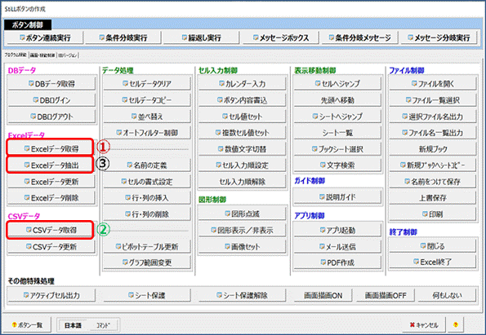Open the 旧バージョン tab
The height and width of the screenshot is (335, 486).
pos(67,55)
